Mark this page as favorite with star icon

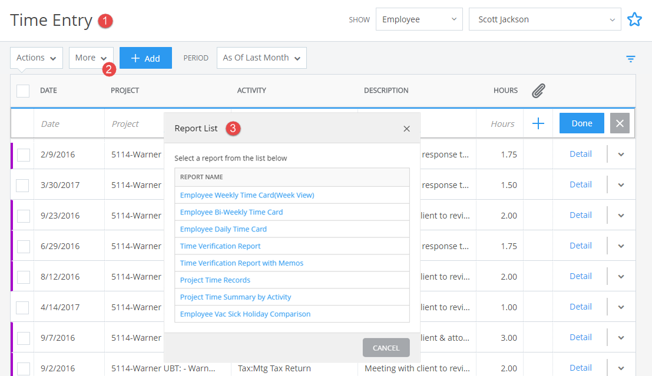pos(634,19)
